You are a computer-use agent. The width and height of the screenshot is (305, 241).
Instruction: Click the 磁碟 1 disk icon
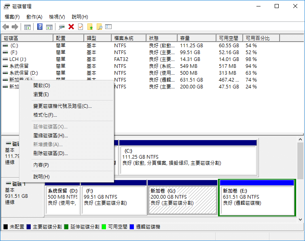tap(8, 183)
